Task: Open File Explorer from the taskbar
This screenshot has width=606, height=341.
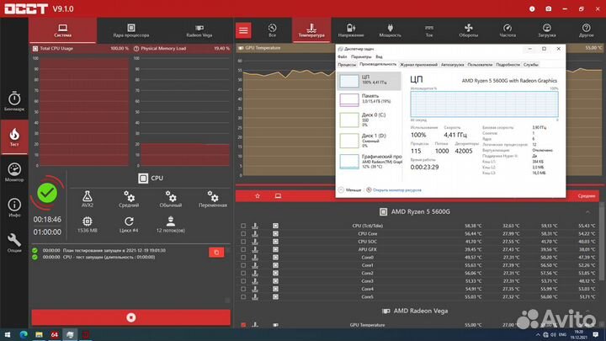Action: pos(39,334)
